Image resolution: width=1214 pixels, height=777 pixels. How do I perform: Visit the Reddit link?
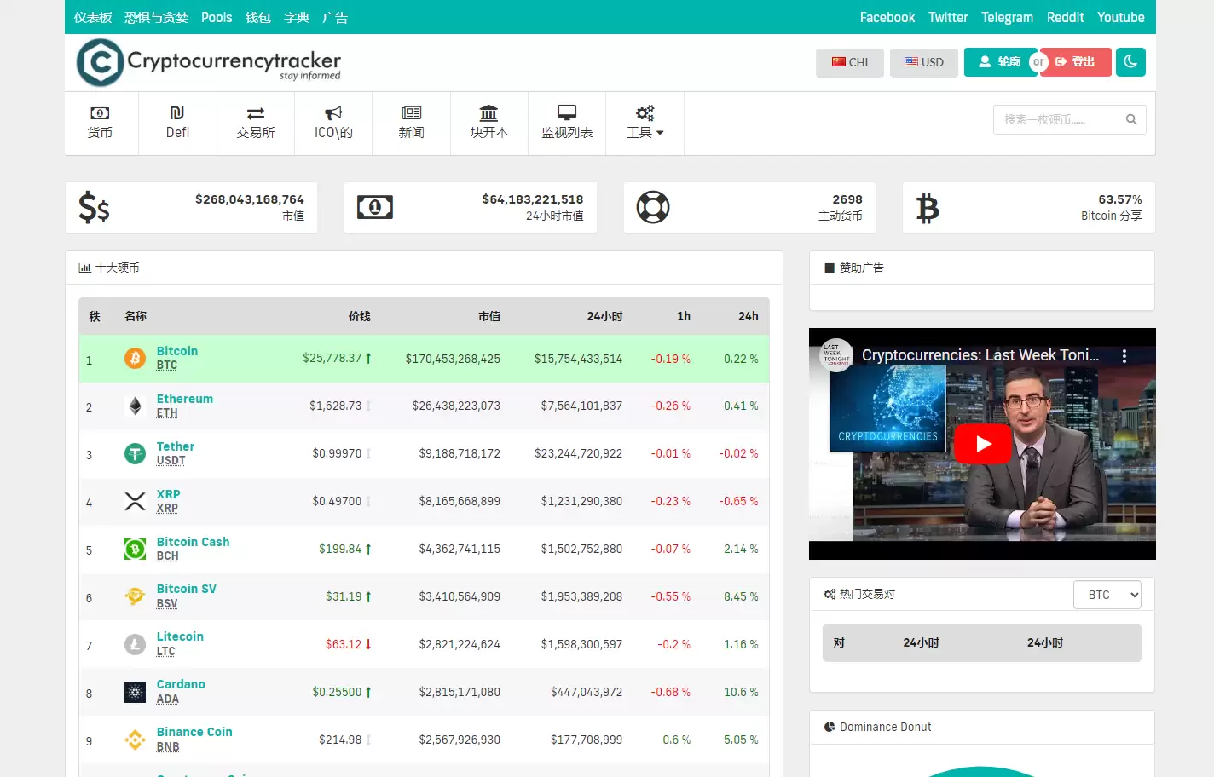1065,17
